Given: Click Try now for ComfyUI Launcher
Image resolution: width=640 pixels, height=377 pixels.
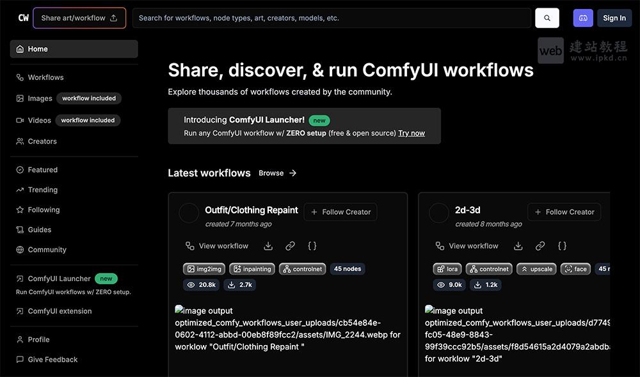Looking at the screenshot, I should 412,133.
